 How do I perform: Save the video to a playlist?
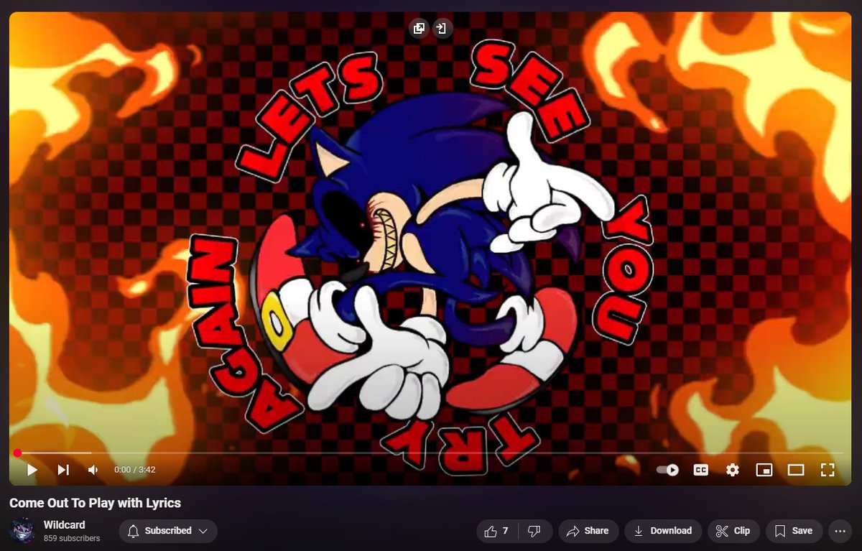pyautogui.click(x=793, y=531)
